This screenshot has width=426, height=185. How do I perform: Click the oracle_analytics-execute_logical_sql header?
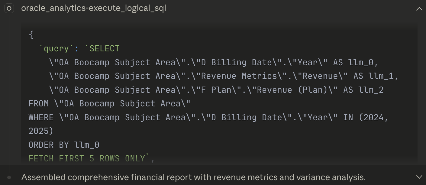point(93,8)
